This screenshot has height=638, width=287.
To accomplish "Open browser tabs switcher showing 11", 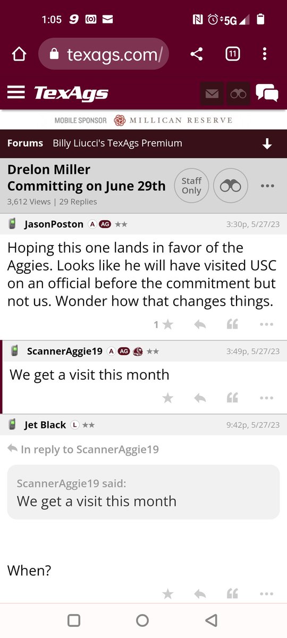I will pos(232,54).
